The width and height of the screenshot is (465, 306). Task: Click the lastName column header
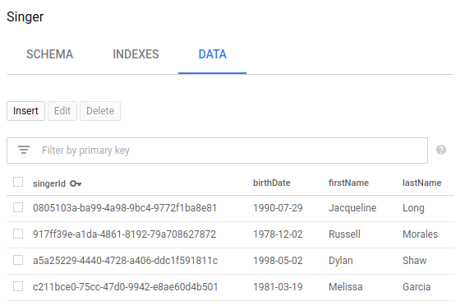pos(422,183)
